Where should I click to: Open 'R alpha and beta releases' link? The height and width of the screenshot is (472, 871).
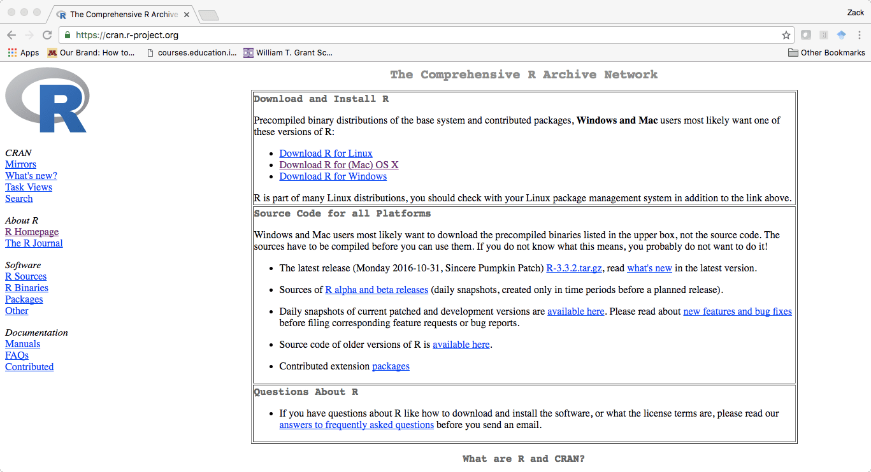coord(377,290)
